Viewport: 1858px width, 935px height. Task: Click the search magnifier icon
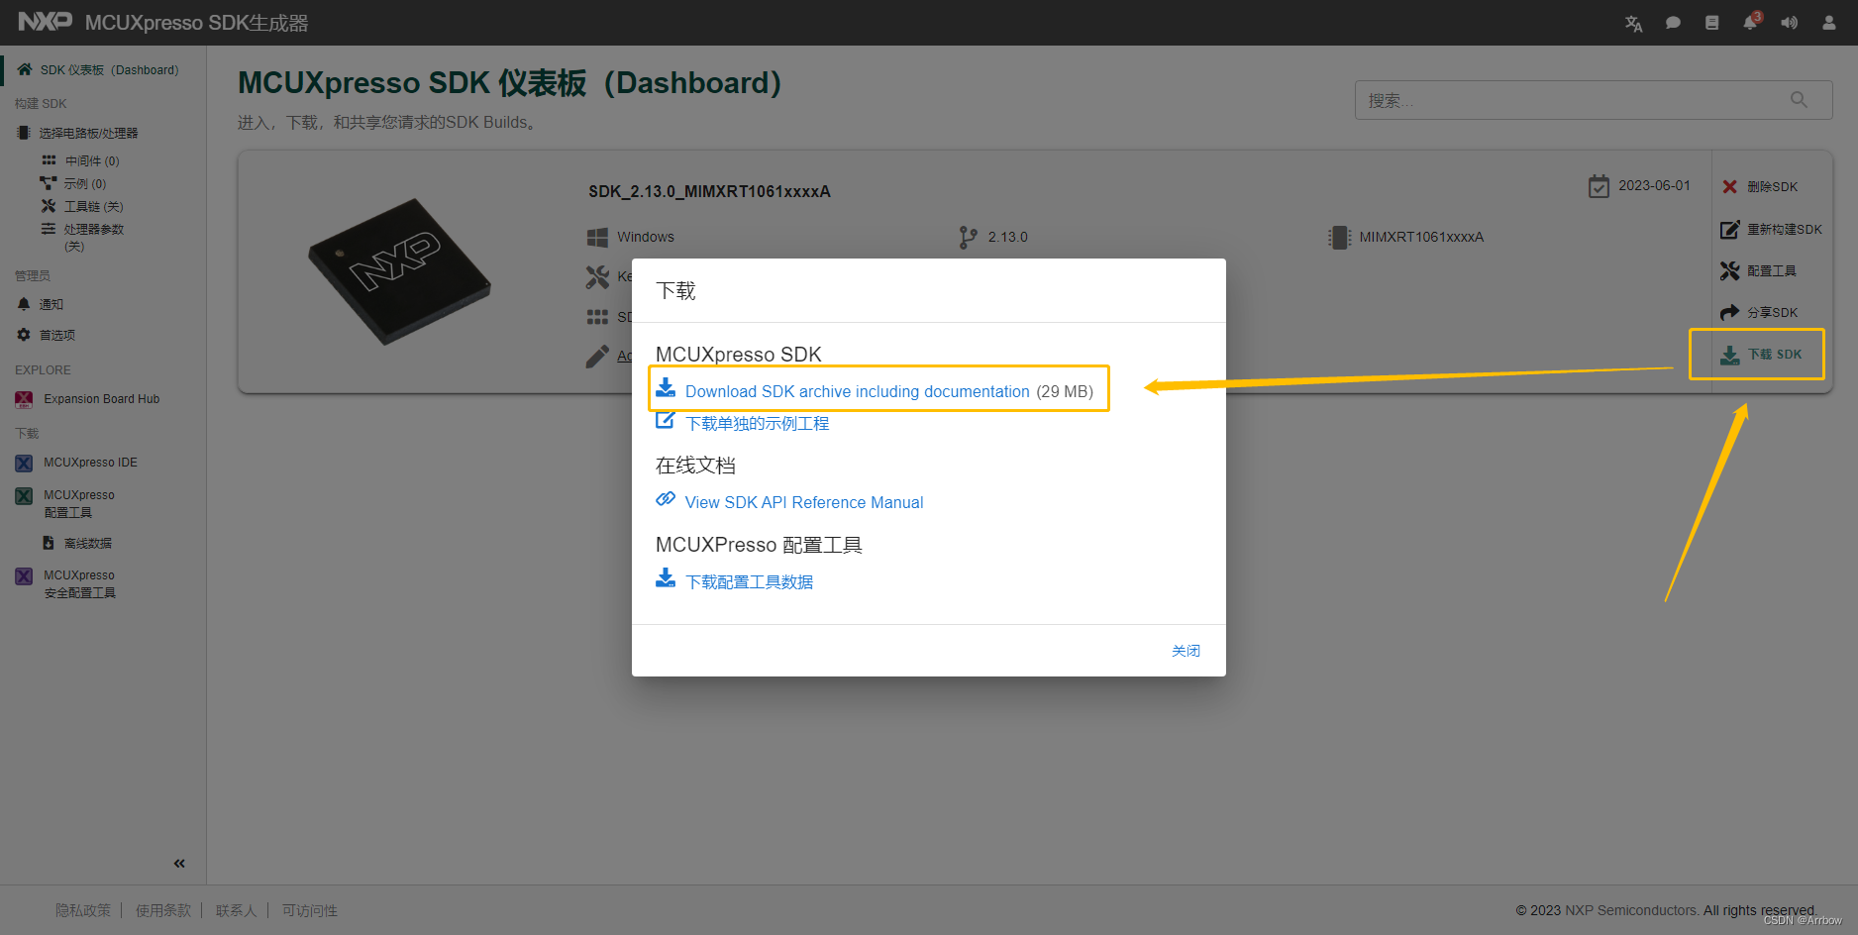pyautogui.click(x=1799, y=100)
